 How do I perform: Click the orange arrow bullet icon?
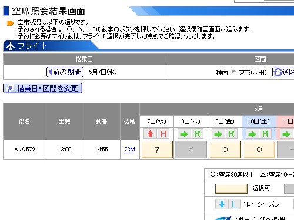11,23
